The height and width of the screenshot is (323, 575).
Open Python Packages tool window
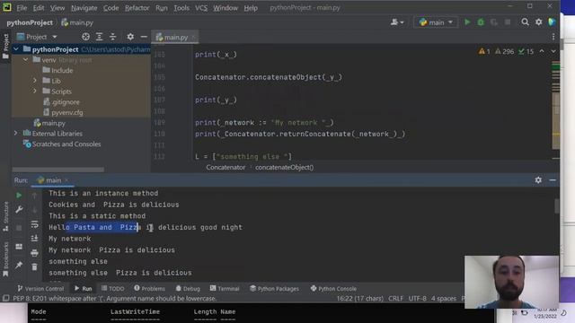click(274, 289)
